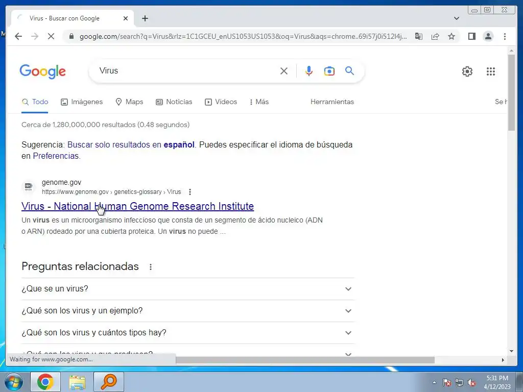Switch to the Imágenes tab
The height and width of the screenshot is (392, 523).
pyautogui.click(x=82, y=102)
